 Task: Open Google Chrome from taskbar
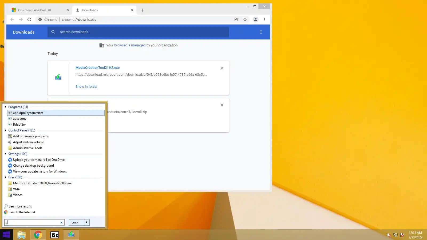pos(38,235)
